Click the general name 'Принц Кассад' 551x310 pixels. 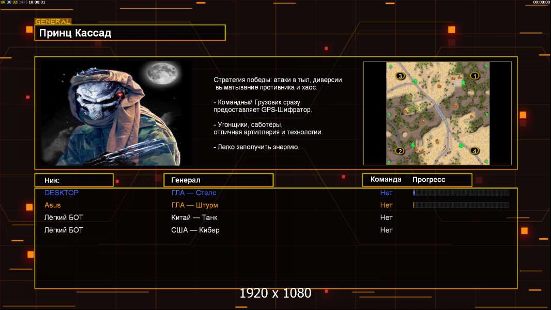click(75, 33)
